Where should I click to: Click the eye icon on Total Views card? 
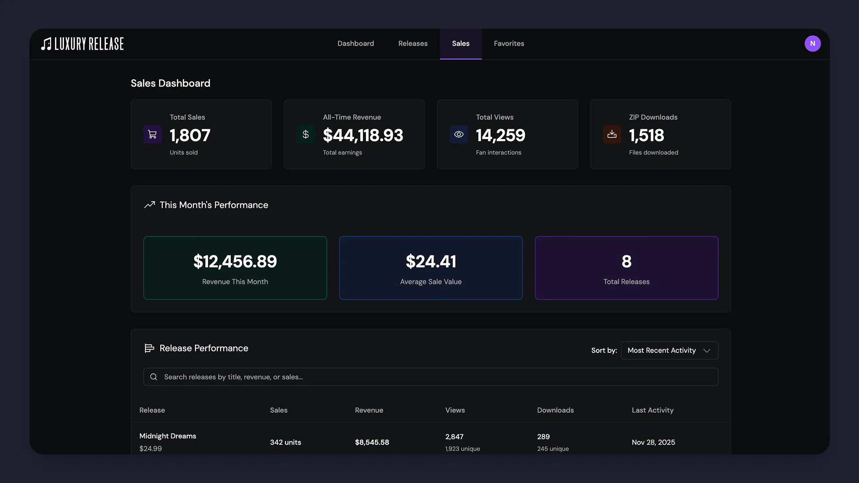[458, 134]
